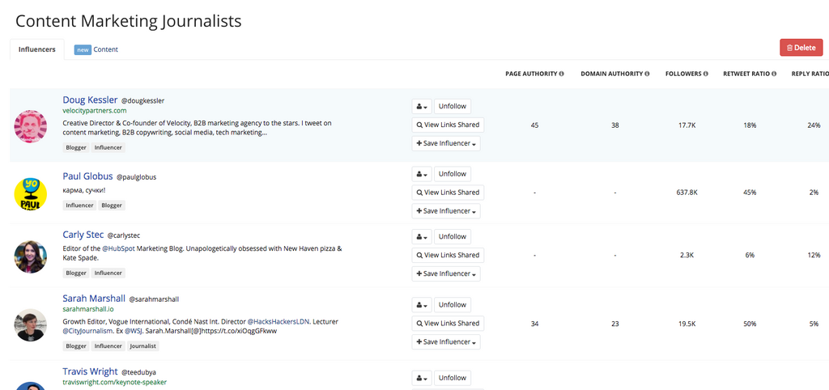View links shared by Paul Globus
This screenshot has height=390, width=829.
coord(448,193)
